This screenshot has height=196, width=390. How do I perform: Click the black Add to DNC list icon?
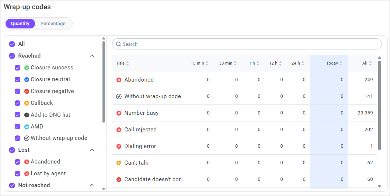[27, 115]
